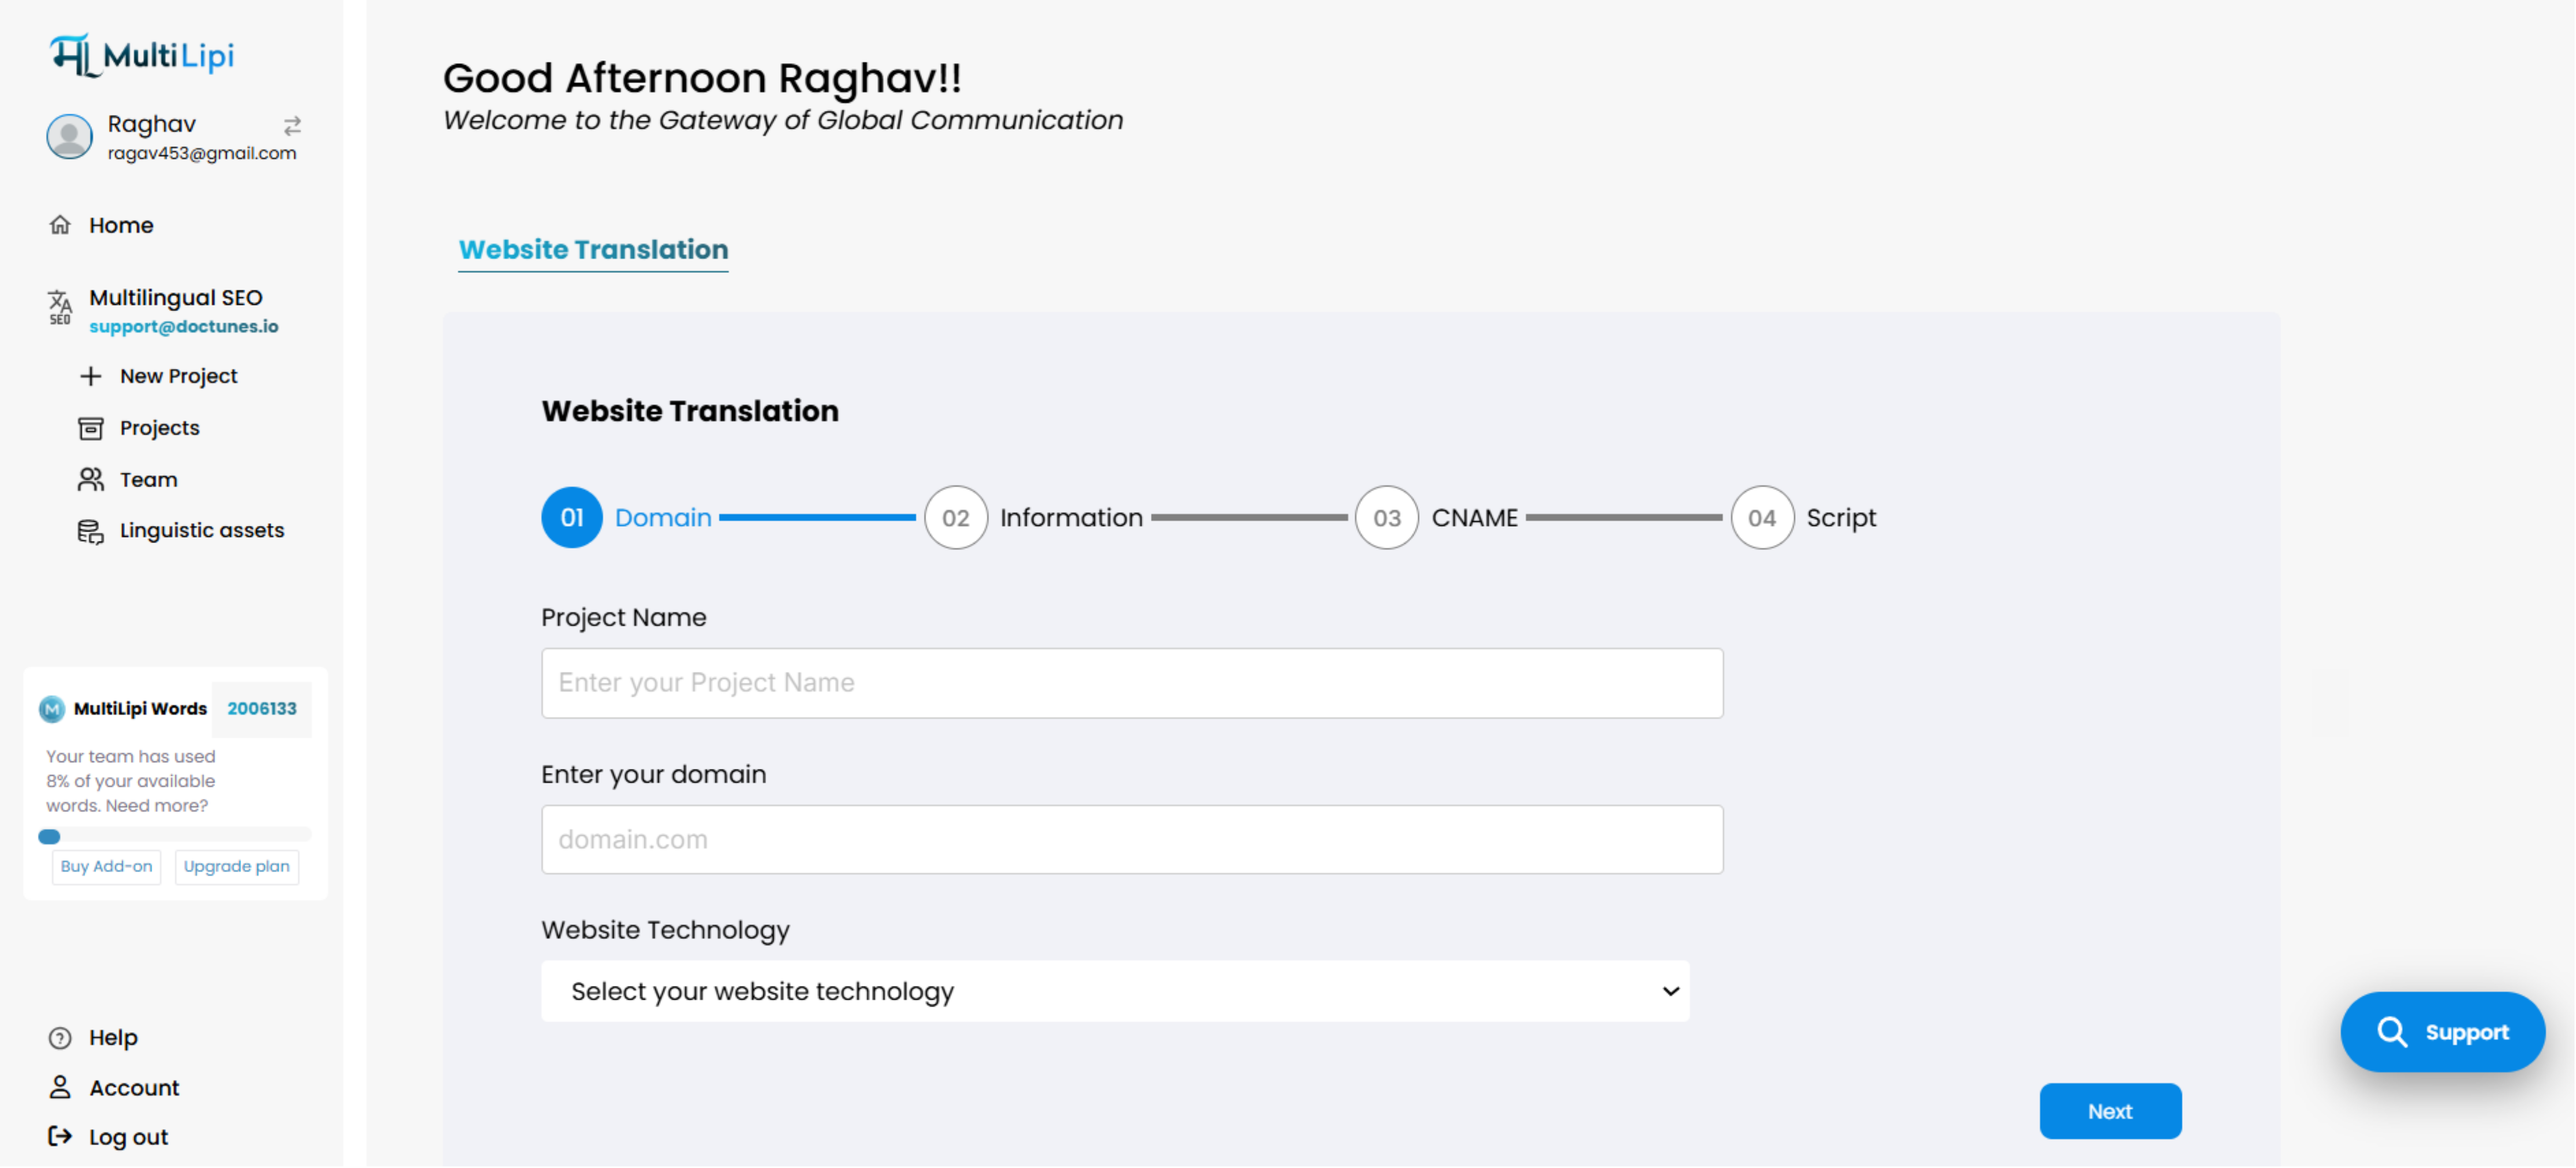Click the ragav453@gmail.com email text
Viewport: 2576px width, 1168px height.
[202, 153]
